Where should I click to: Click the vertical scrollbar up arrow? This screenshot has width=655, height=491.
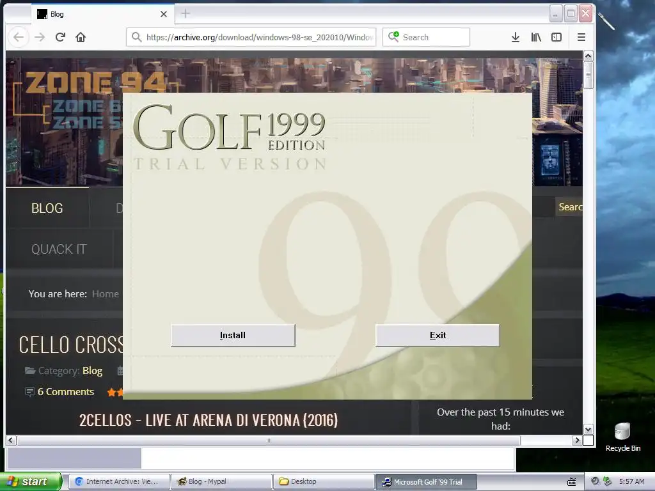588,56
